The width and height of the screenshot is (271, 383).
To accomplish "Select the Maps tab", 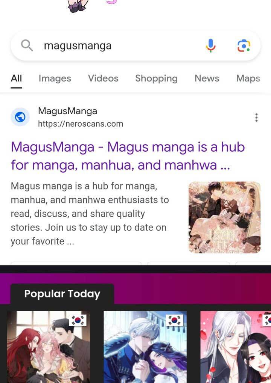I will pyautogui.click(x=248, y=78).
